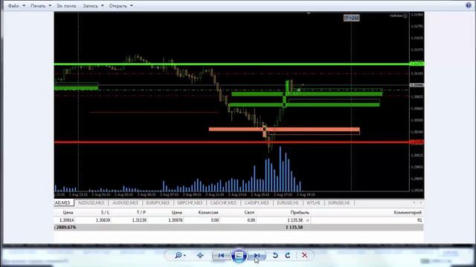The height and width of the screenshot is (267, 476).
Task: Click the Комментарий column header
Action: click(x=408, y=213)
